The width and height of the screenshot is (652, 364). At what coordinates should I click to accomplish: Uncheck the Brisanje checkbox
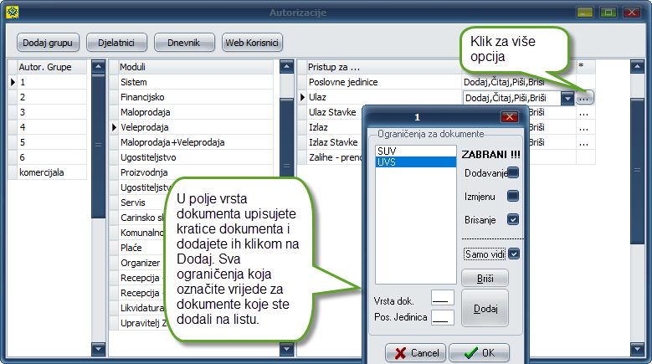point(513,219)
